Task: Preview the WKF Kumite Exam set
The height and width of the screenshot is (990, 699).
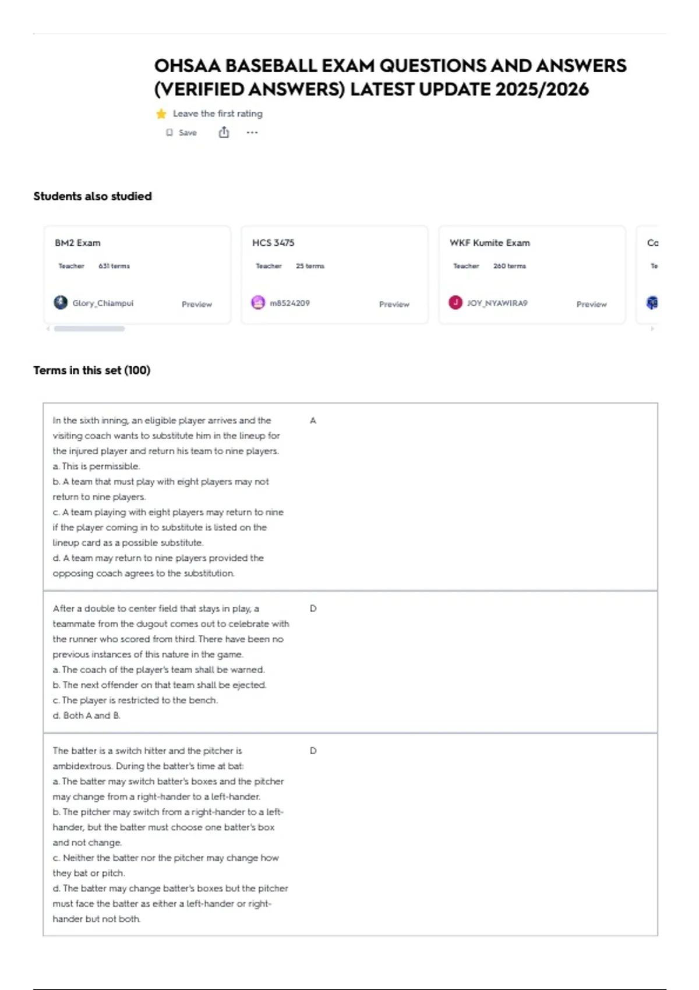Action: [x=591, y=304]
